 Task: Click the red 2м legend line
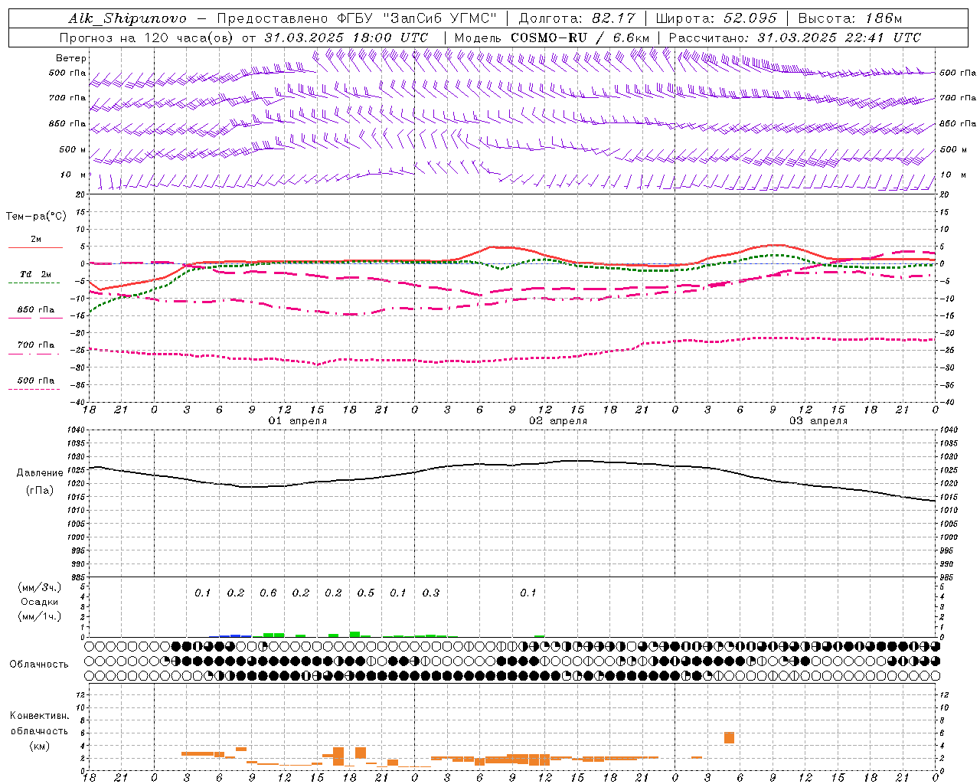pyautogui.click(x=36, y=247)
